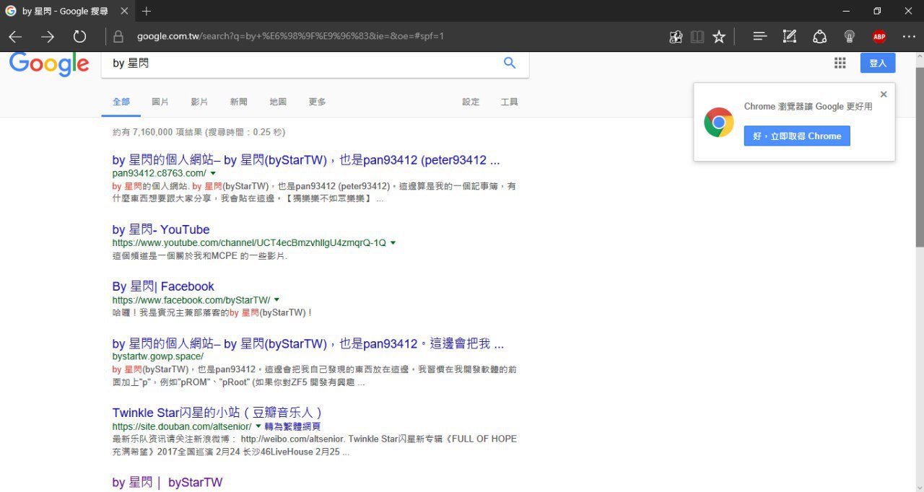Expand arrow next to facebook.com/byStarTW URL

[x=276, y=299]
